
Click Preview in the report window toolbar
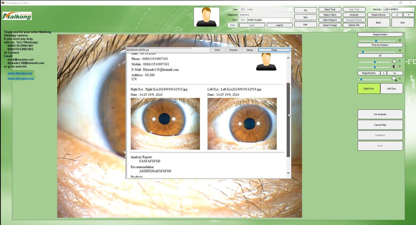tap(233, 50)
